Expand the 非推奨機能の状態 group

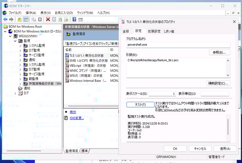20,84
